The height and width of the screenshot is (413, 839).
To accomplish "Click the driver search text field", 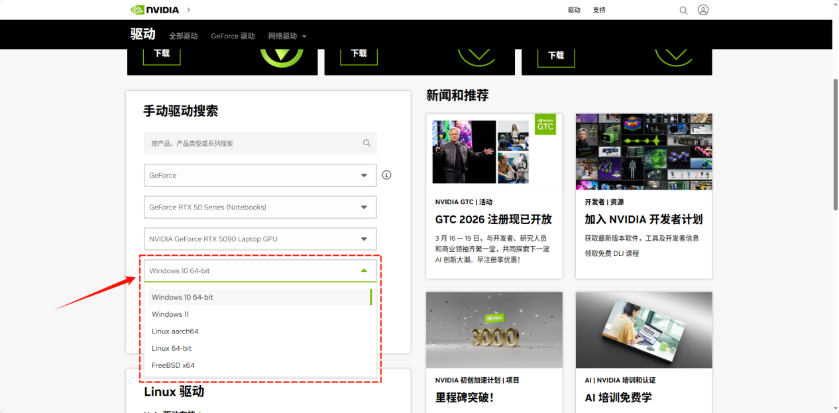I will [252, 143].
